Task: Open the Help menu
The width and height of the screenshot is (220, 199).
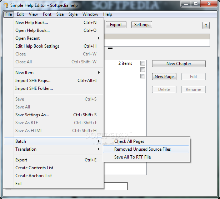Action: point(107,14)
